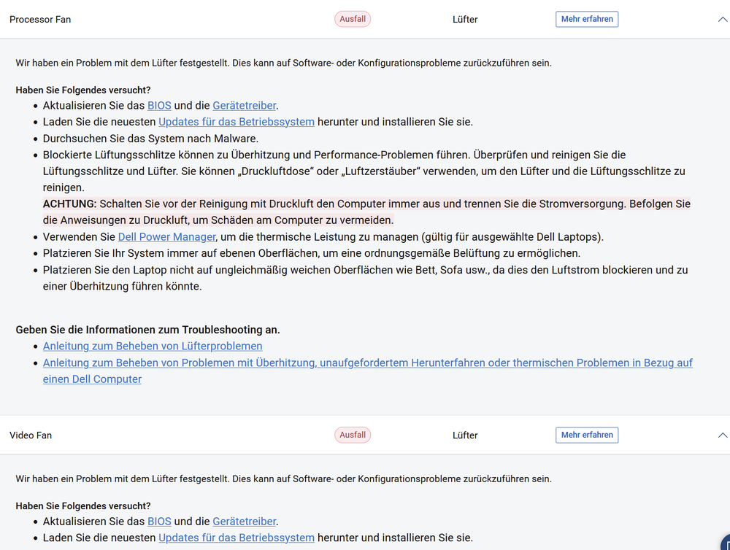Open Updates für das Betriebssystem under Processor Fan
Image resolution: width=730 pixels, height=550 pixels.
237,122
